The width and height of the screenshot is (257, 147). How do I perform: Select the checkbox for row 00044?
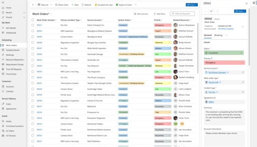pos(33,66)
